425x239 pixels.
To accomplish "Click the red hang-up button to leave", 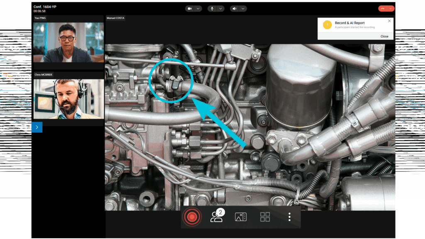I will (x=382, y=8).
